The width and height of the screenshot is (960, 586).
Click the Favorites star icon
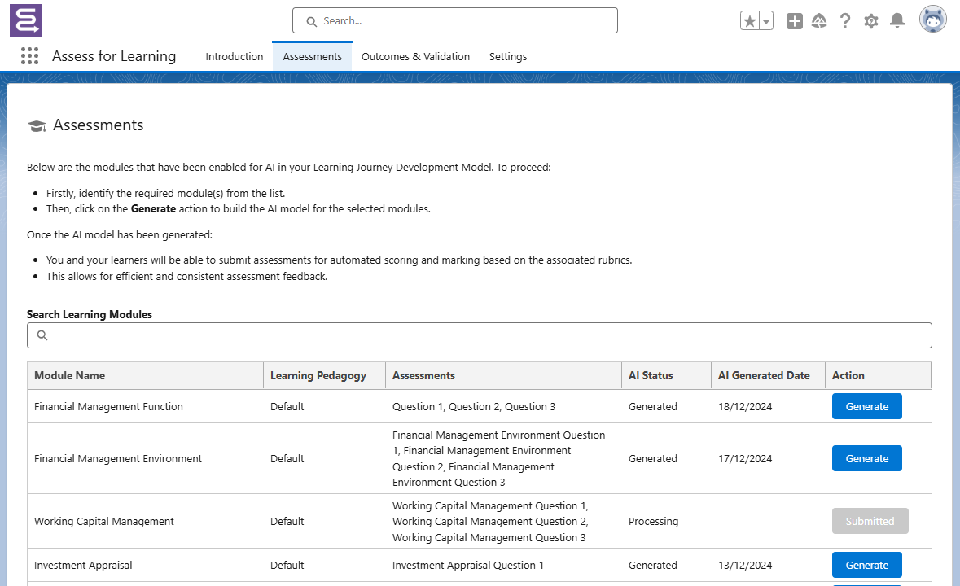(749, 21)
